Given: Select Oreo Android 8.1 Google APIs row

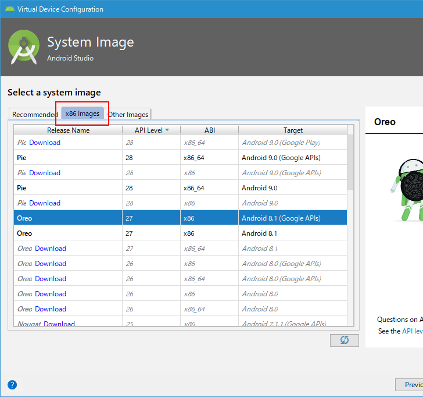Looking at the screenshot, I should 180,218.
